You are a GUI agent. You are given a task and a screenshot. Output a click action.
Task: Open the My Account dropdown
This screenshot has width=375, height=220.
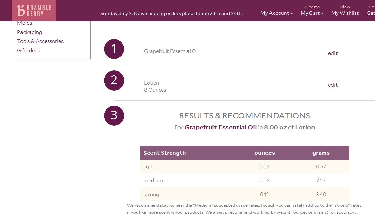coord(277,13)
